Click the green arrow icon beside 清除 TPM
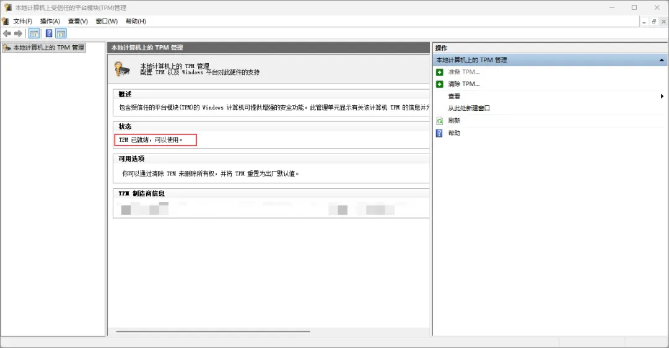 click(440, 84)
